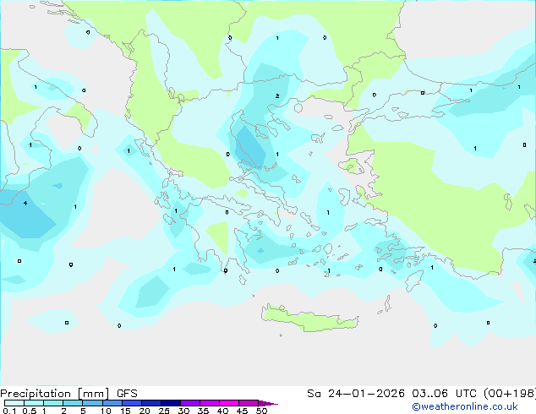Click the 0.1–0.5 mm legend swatch
536x414 pixels.
14,403
